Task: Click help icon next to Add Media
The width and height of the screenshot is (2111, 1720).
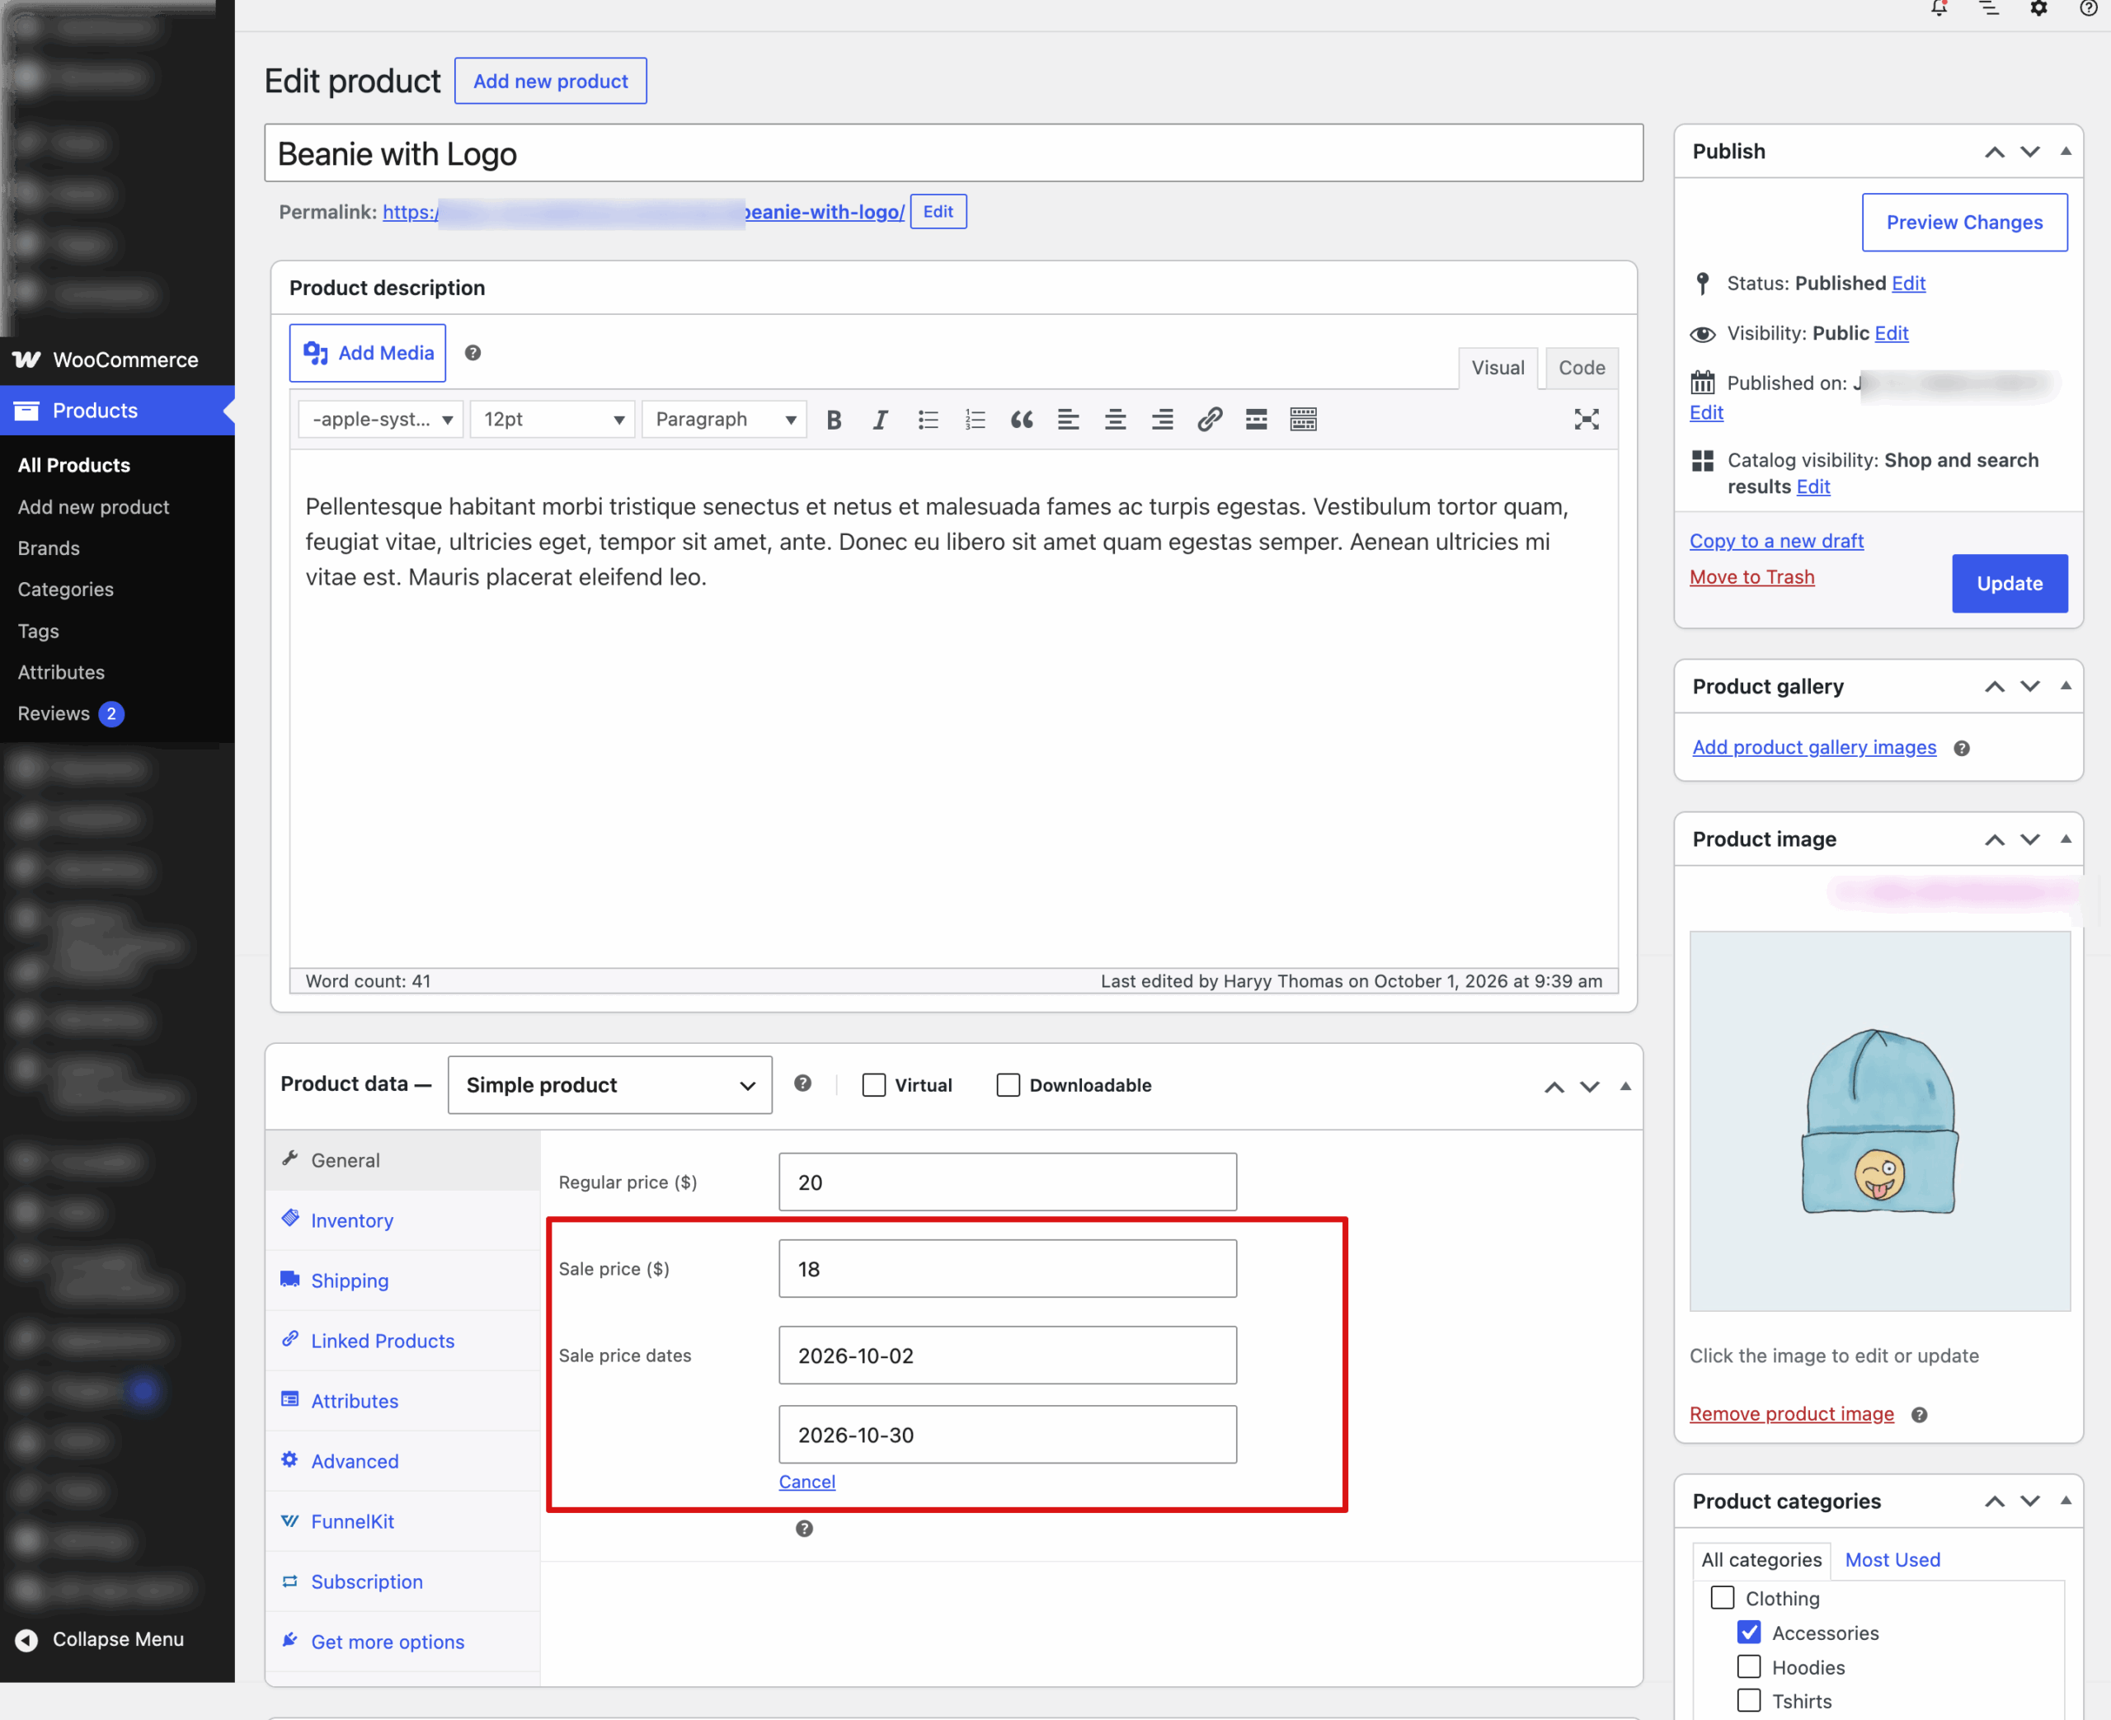Action: click(473, 353)
